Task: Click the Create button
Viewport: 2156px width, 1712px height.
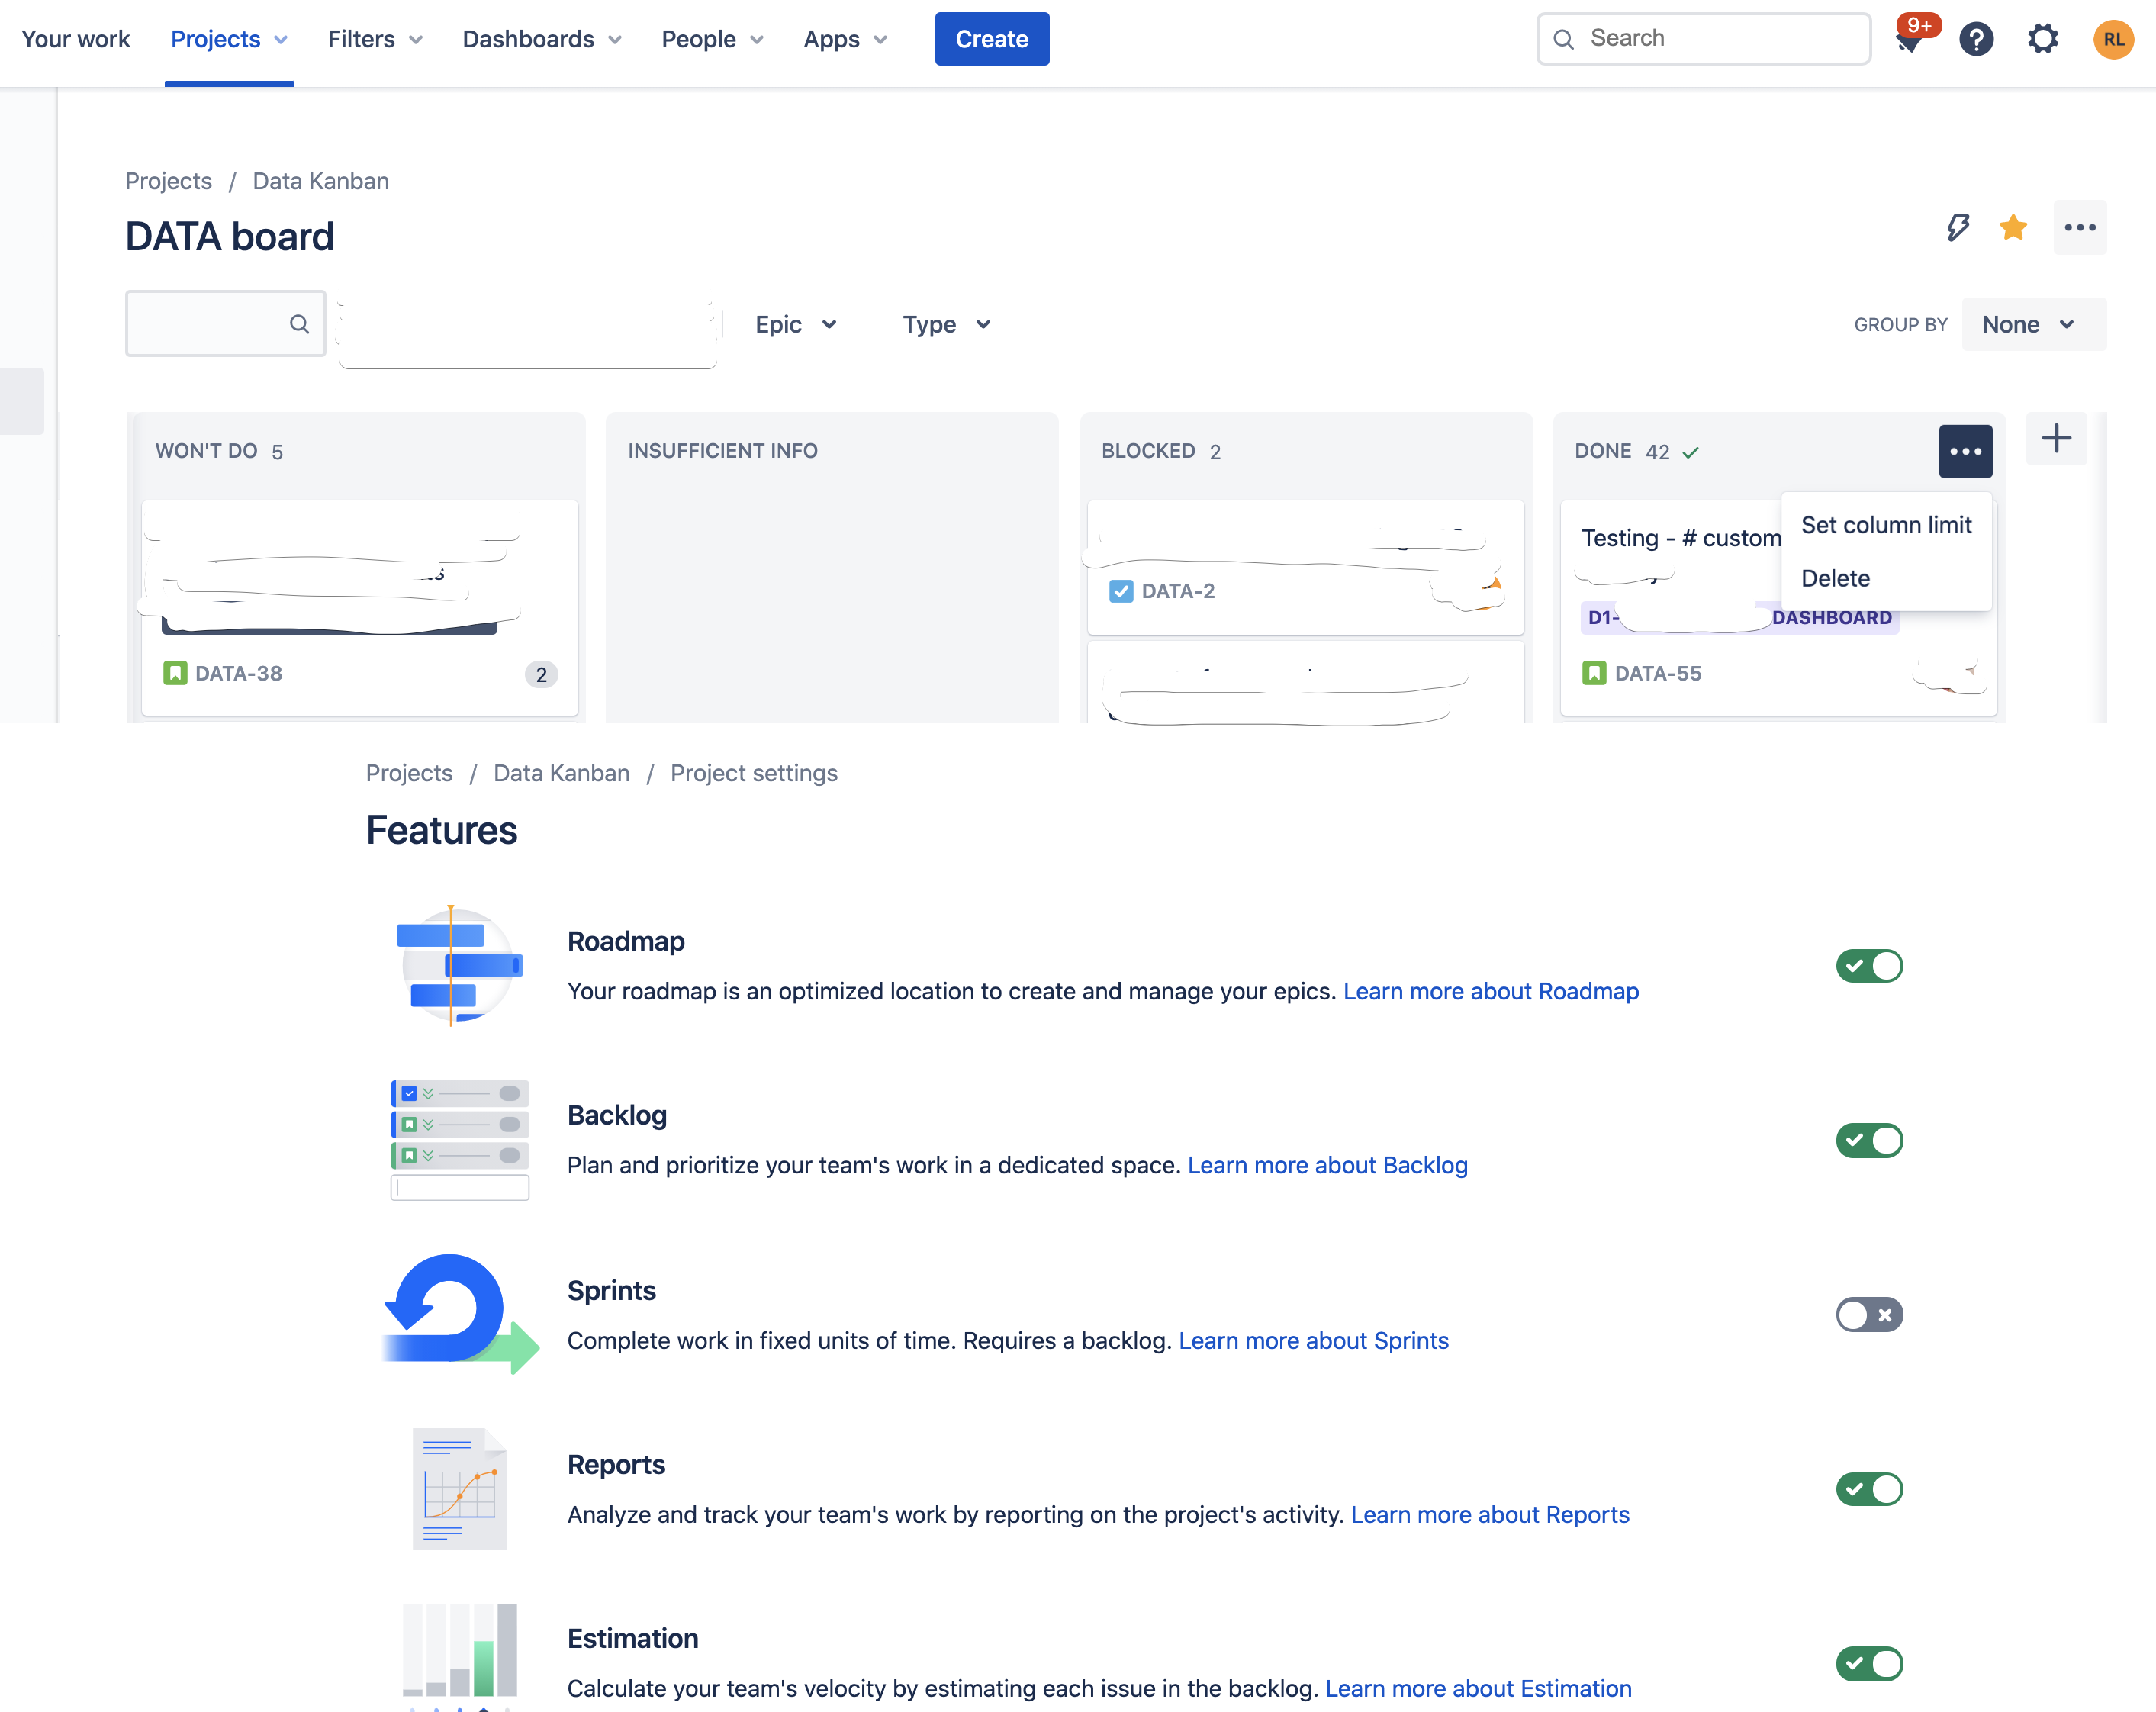Action: click(991, 39)
